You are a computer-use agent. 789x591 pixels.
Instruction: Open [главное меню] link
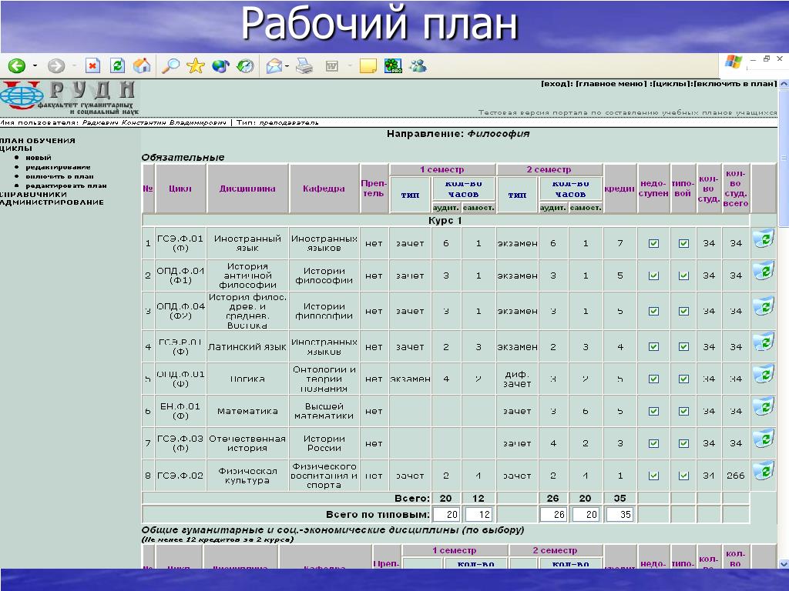pyautogui.click(x=610, y=84)
